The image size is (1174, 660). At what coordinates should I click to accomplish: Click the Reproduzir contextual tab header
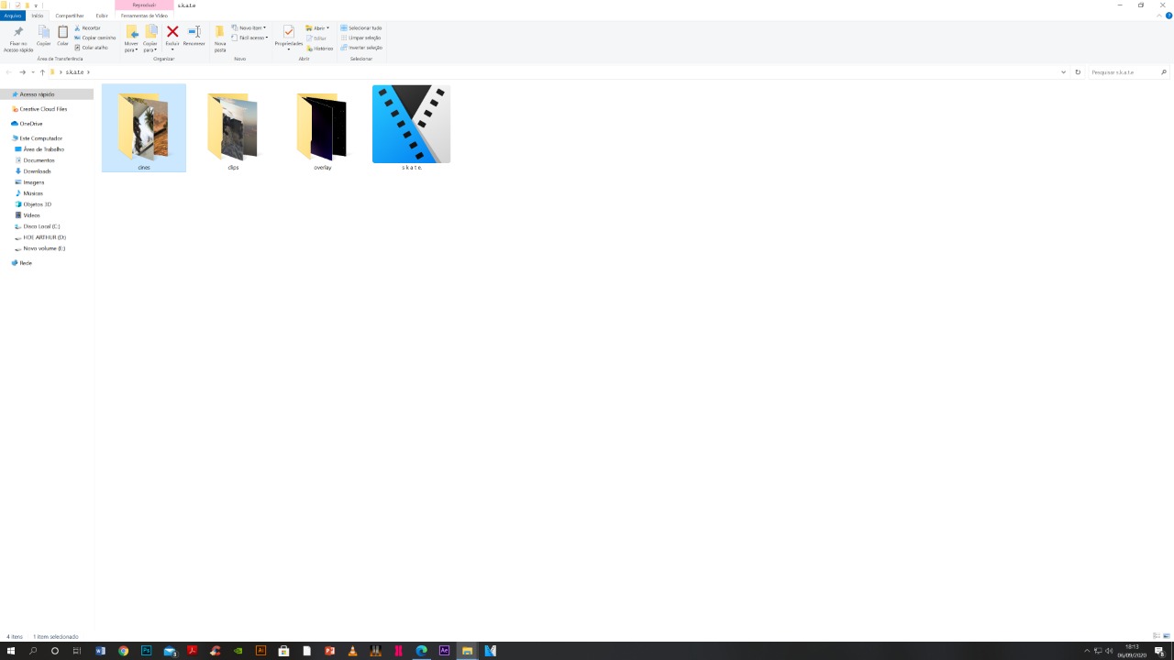tap(144, 5)
